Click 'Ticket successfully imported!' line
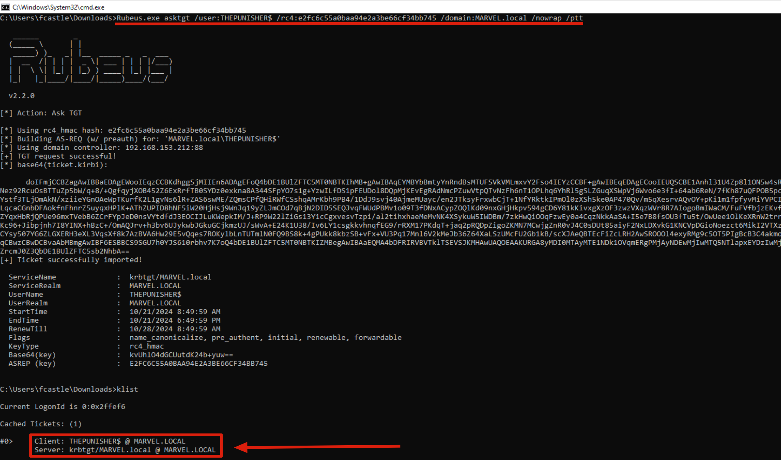Viewport: 781px width, 460px height. pos(79,260)
